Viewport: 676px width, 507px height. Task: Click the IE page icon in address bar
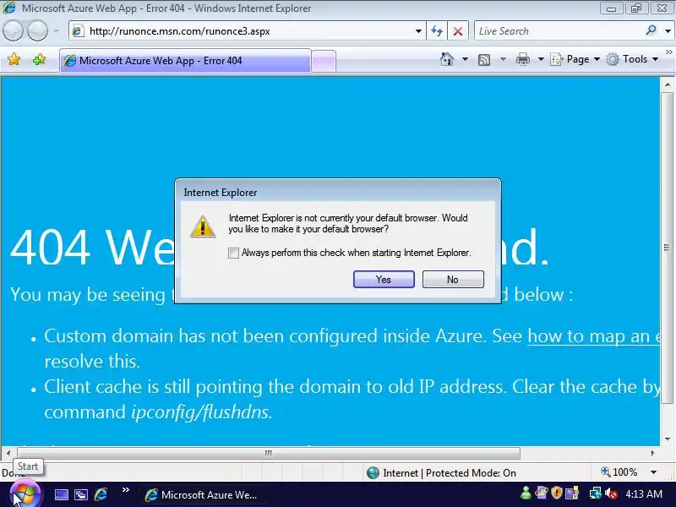pyautogui.click(x=78, y=31)
